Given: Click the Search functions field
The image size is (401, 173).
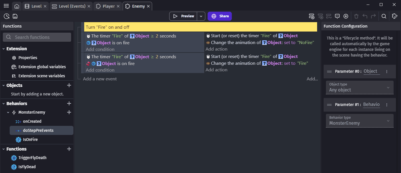Looking at the screenshot, I should coord(37,37).
